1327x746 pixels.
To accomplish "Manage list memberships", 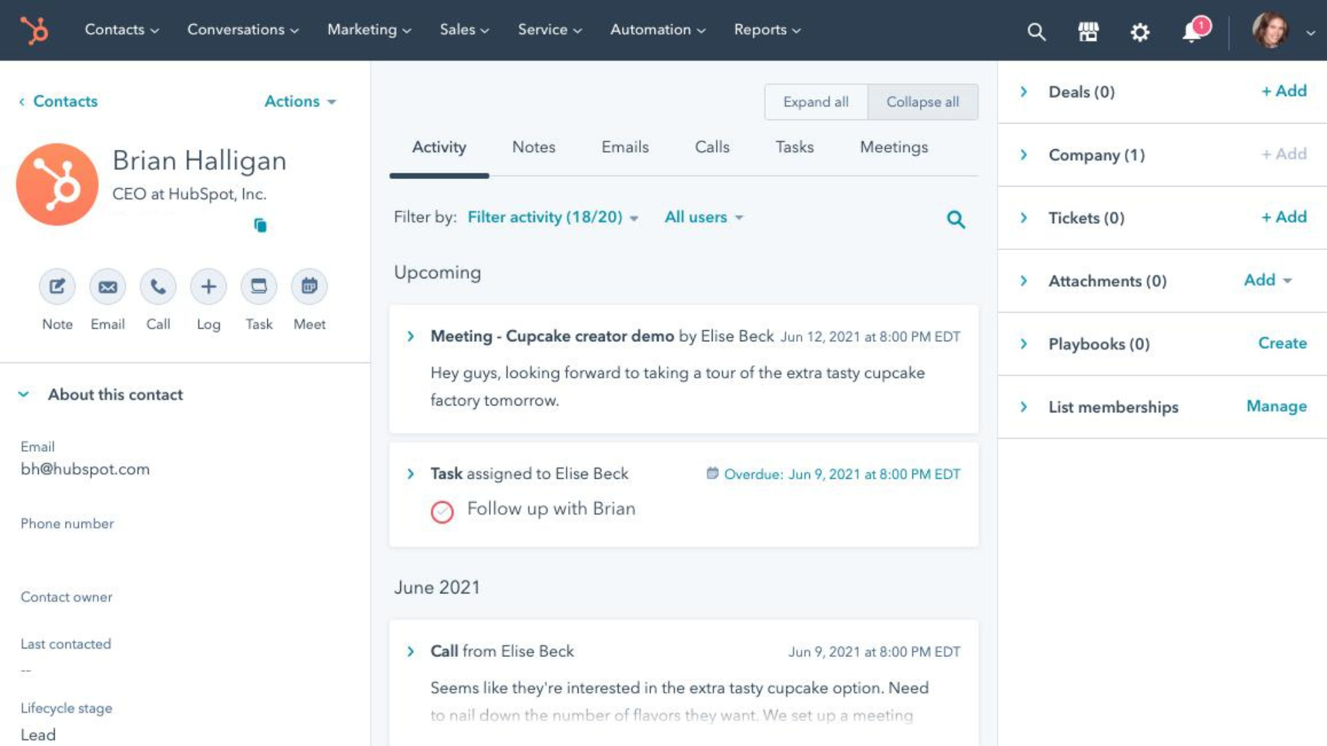I will click(x=1277, y=406).
